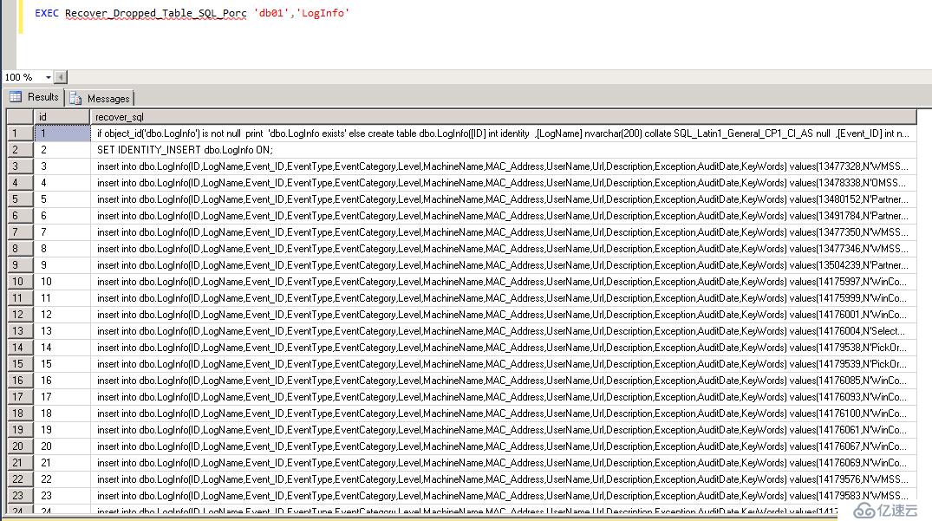This screenshot has width=932, height=521.
Task: Click the dropdown arrow next to 100 %
Action: (49, 77)
